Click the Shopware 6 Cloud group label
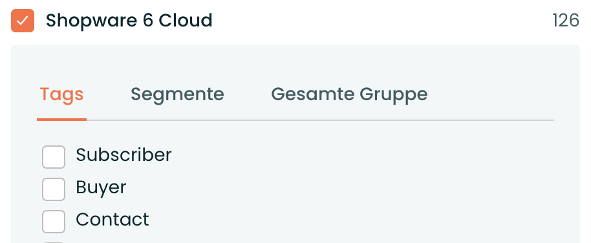Viewport: 591px width, 243px height. click(x=129, y=21)
